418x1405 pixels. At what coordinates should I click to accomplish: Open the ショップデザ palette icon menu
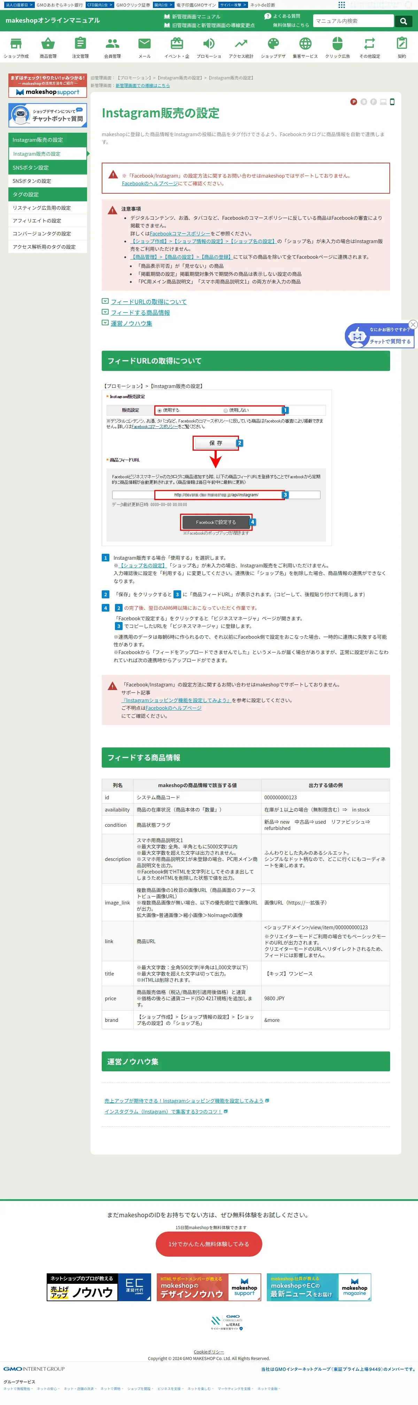coord(273,48)
